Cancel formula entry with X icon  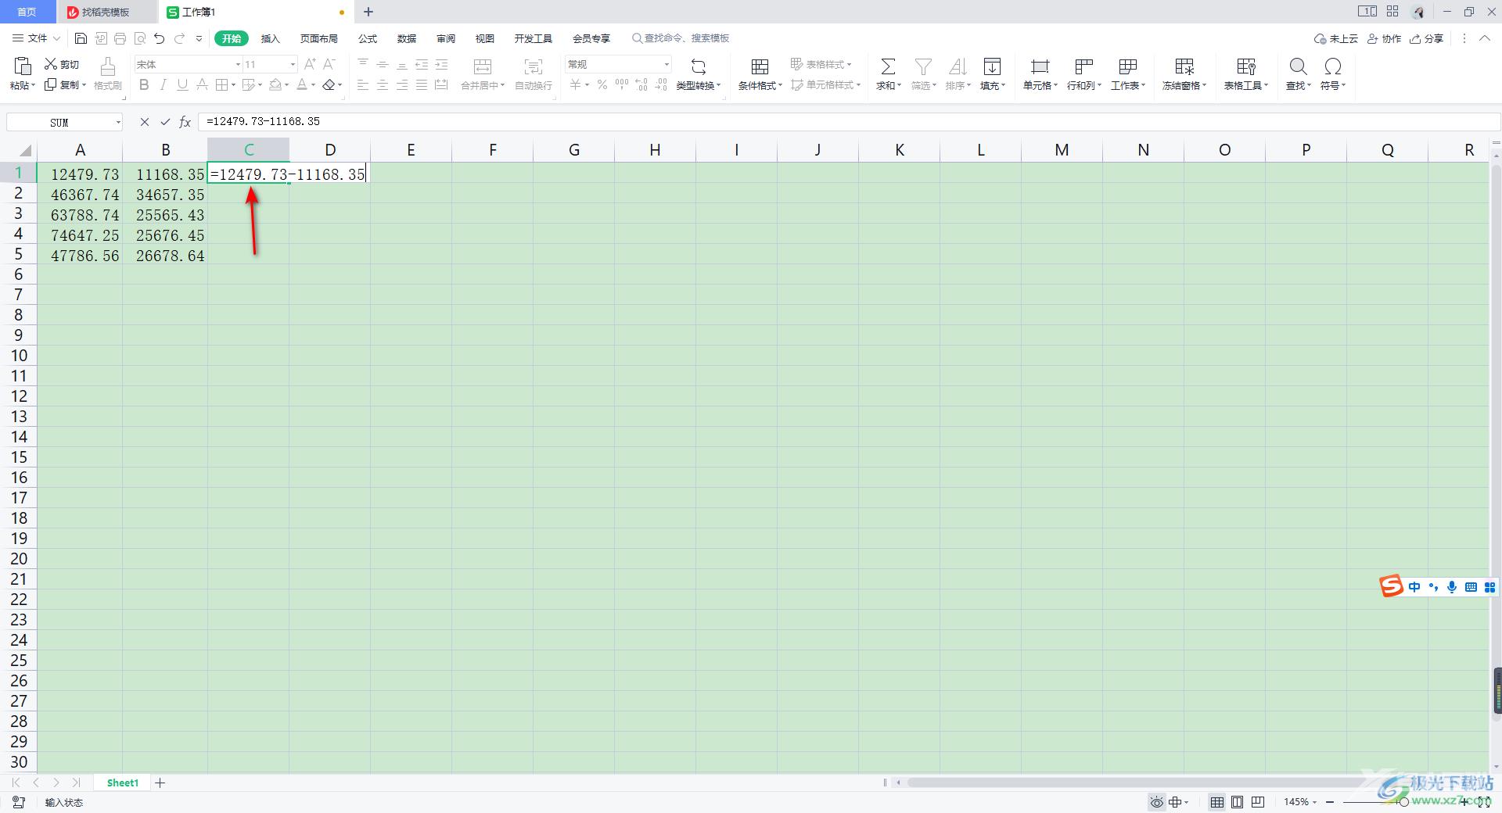click(x=145, y=122)
